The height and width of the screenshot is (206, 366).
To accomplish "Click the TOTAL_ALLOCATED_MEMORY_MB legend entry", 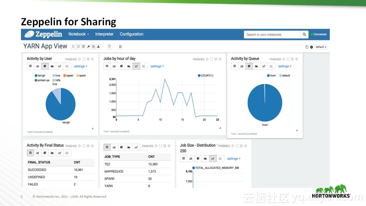I will (x=215, y=168).
